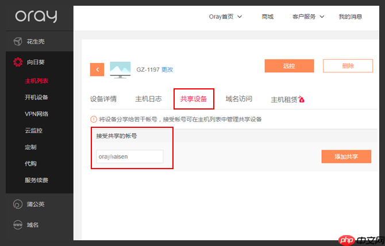Click the 添加共享 button

(346, 157)
